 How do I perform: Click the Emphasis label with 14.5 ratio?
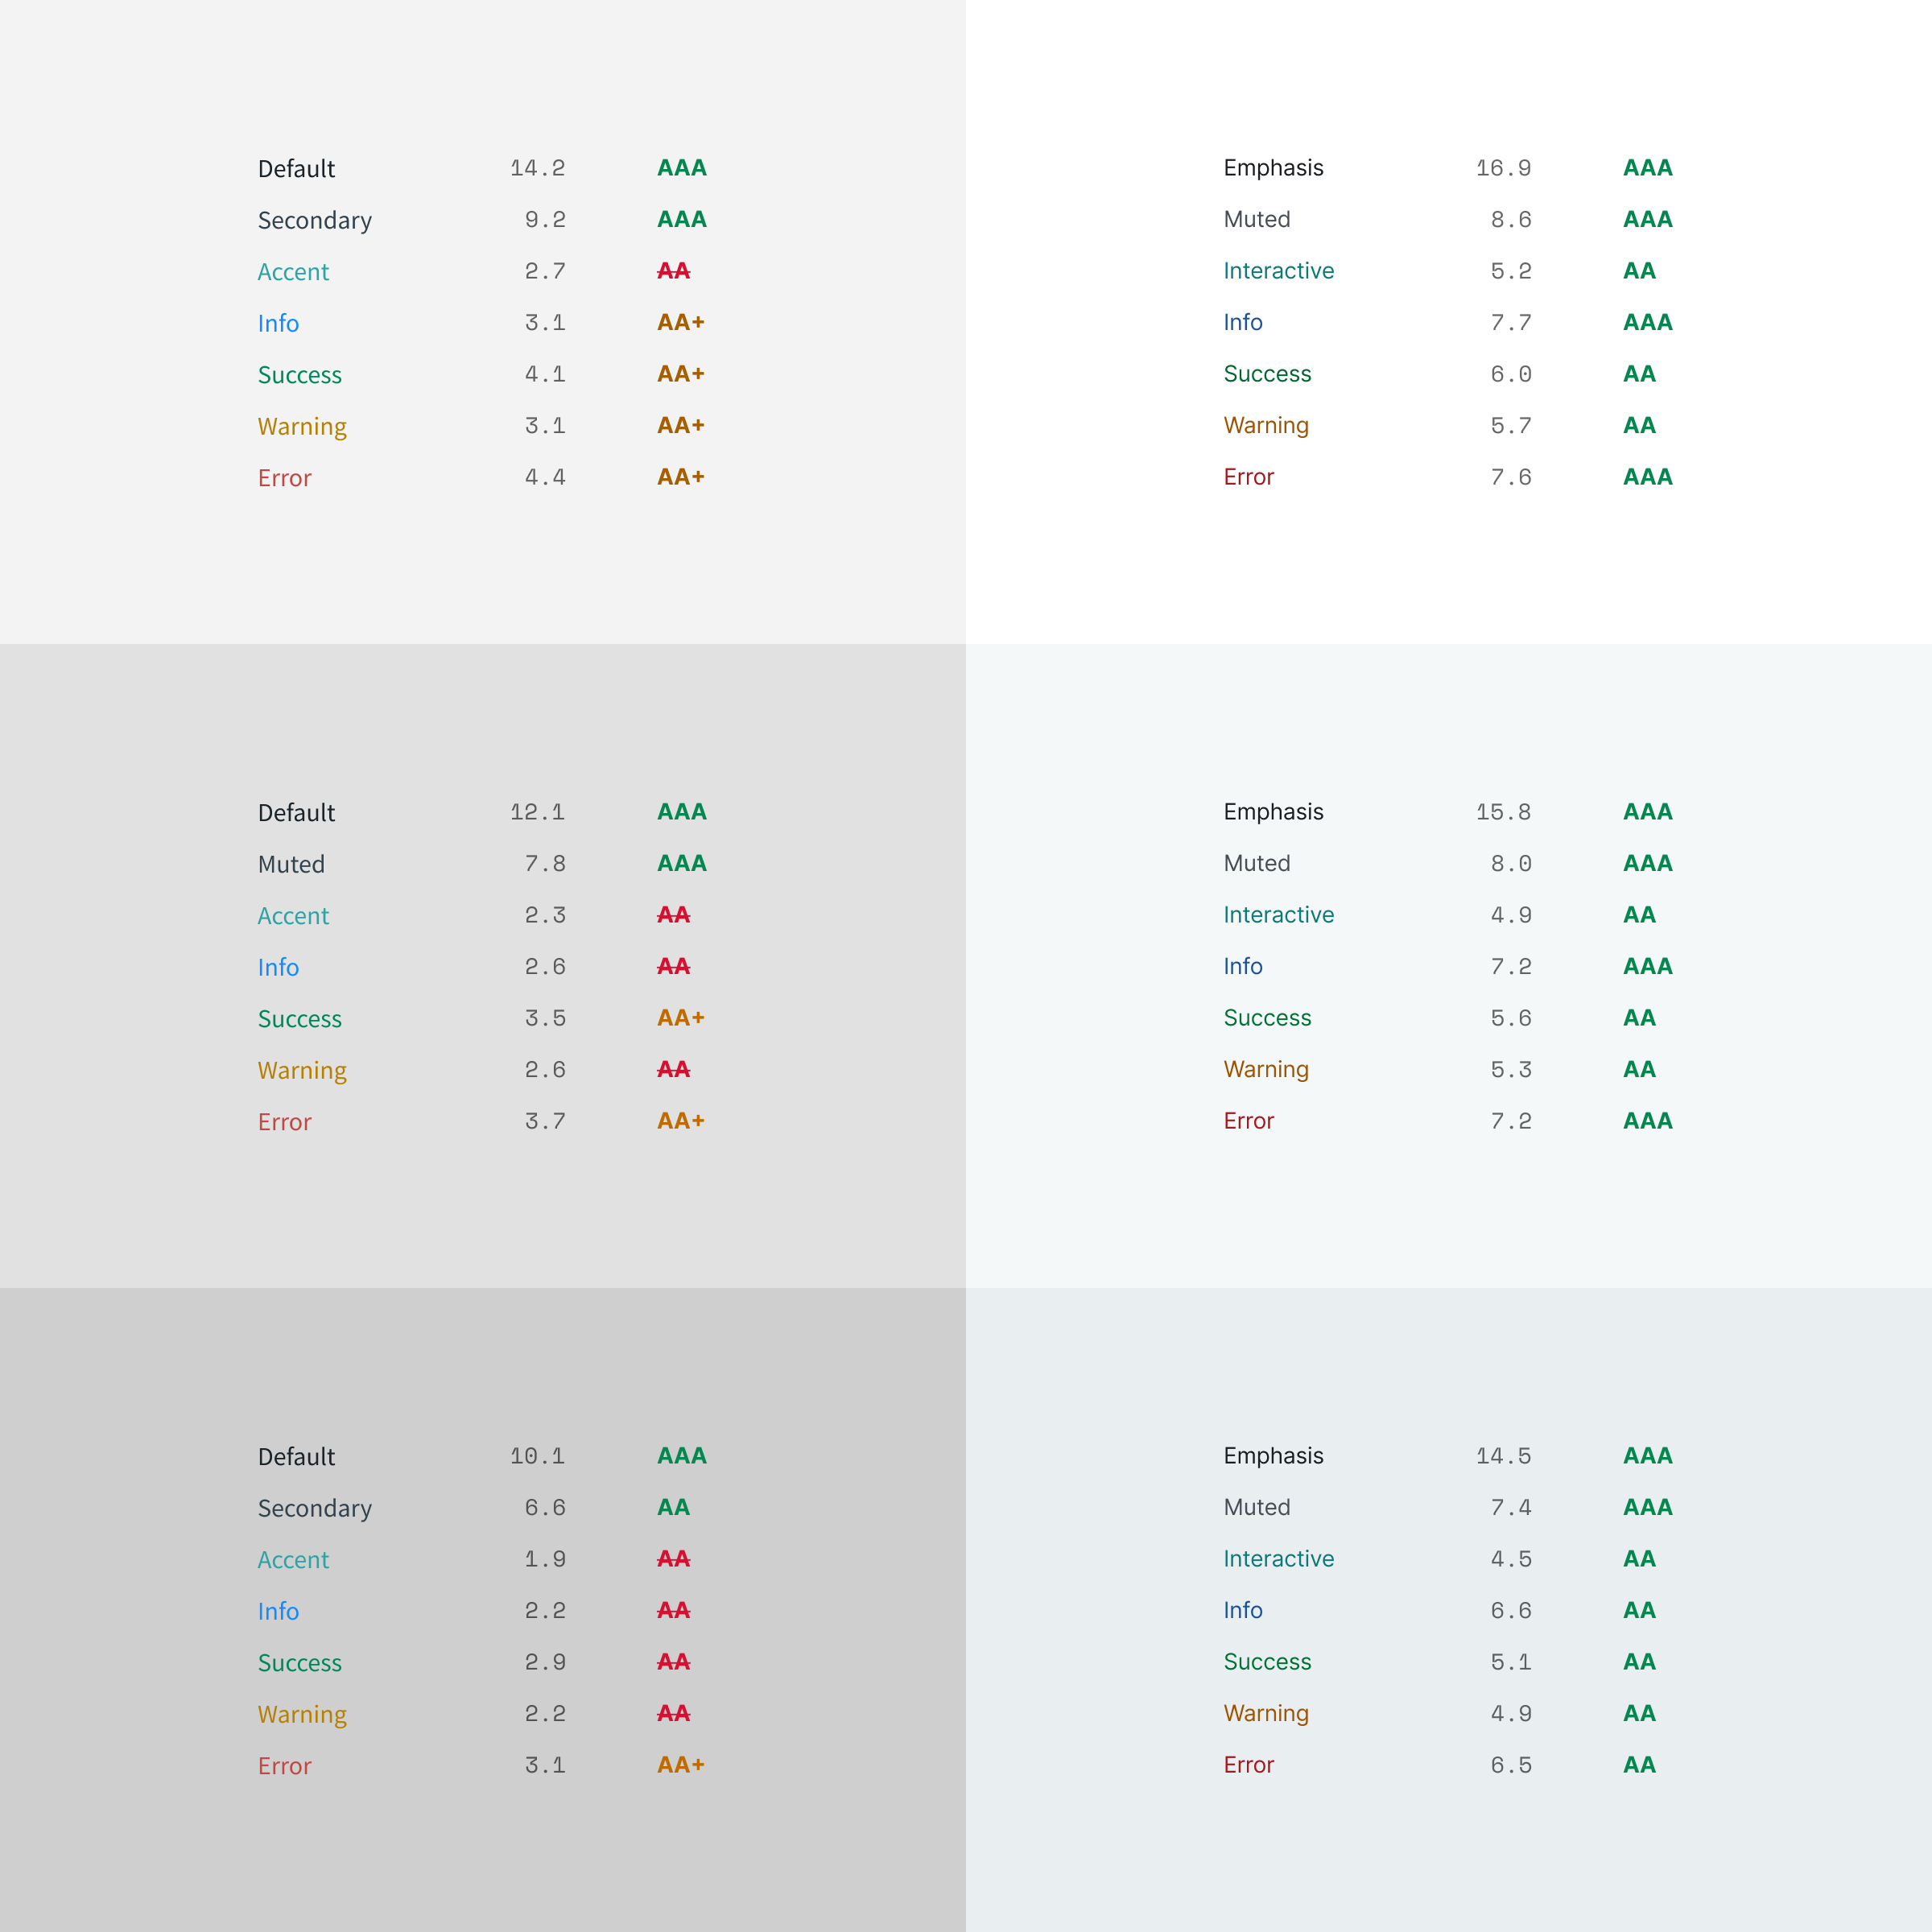(1272, 1456)
